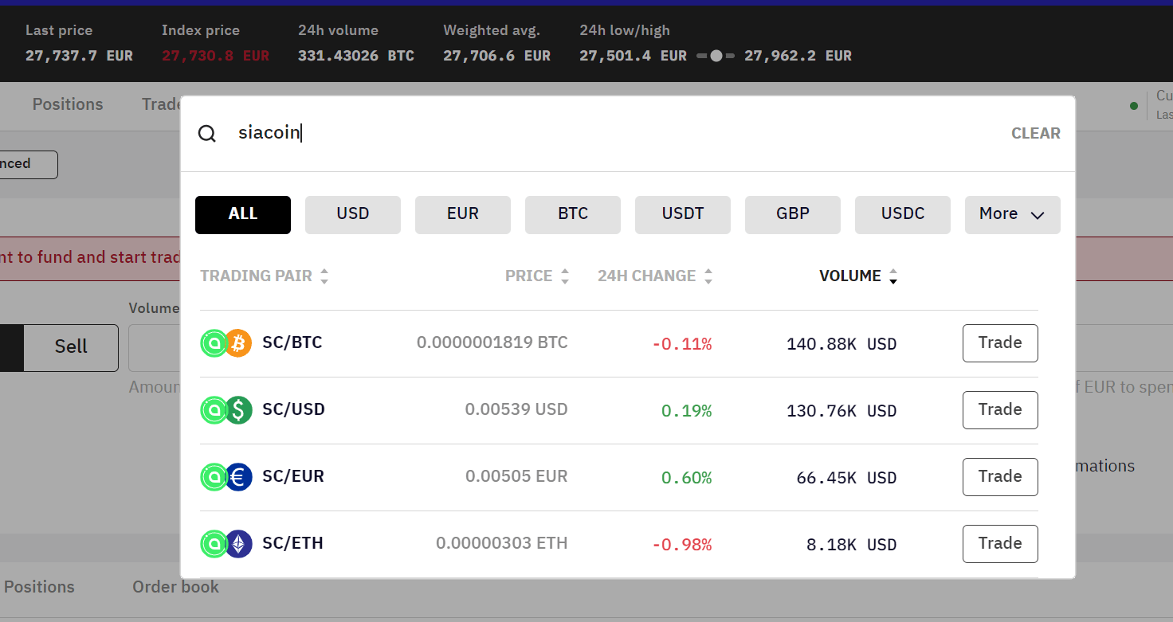Filter pairs by EUR
The image size is (1173, 622).
pyautogui.click(x=463, y=215)
